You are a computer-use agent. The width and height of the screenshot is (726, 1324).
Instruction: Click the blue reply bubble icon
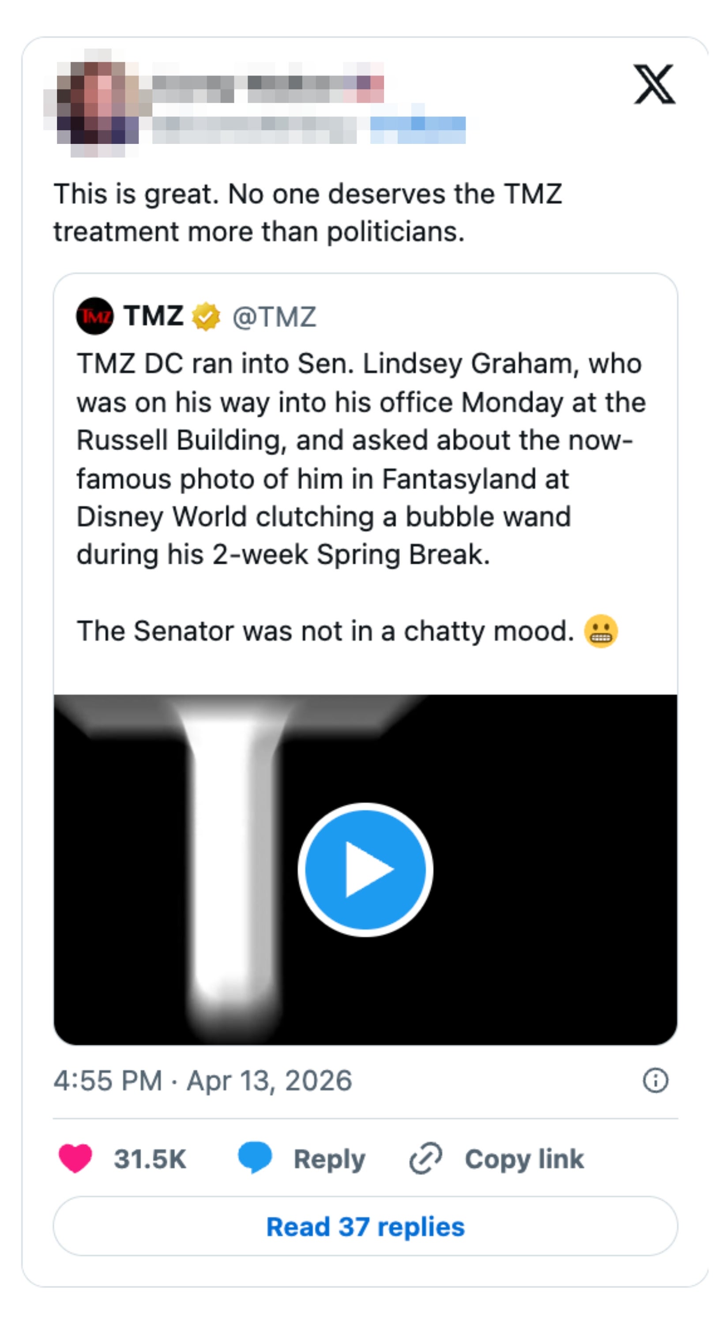click(x=255, y=1158)
